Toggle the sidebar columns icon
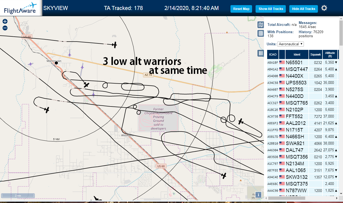This screenshot has width=343, height=203. pyautogui.click(x=261, y=53)
